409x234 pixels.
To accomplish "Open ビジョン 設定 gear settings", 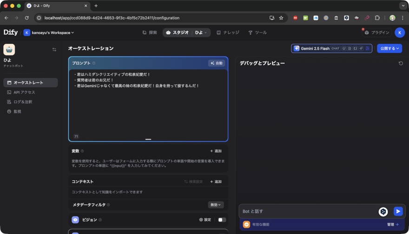I will (x=205, y=220).
